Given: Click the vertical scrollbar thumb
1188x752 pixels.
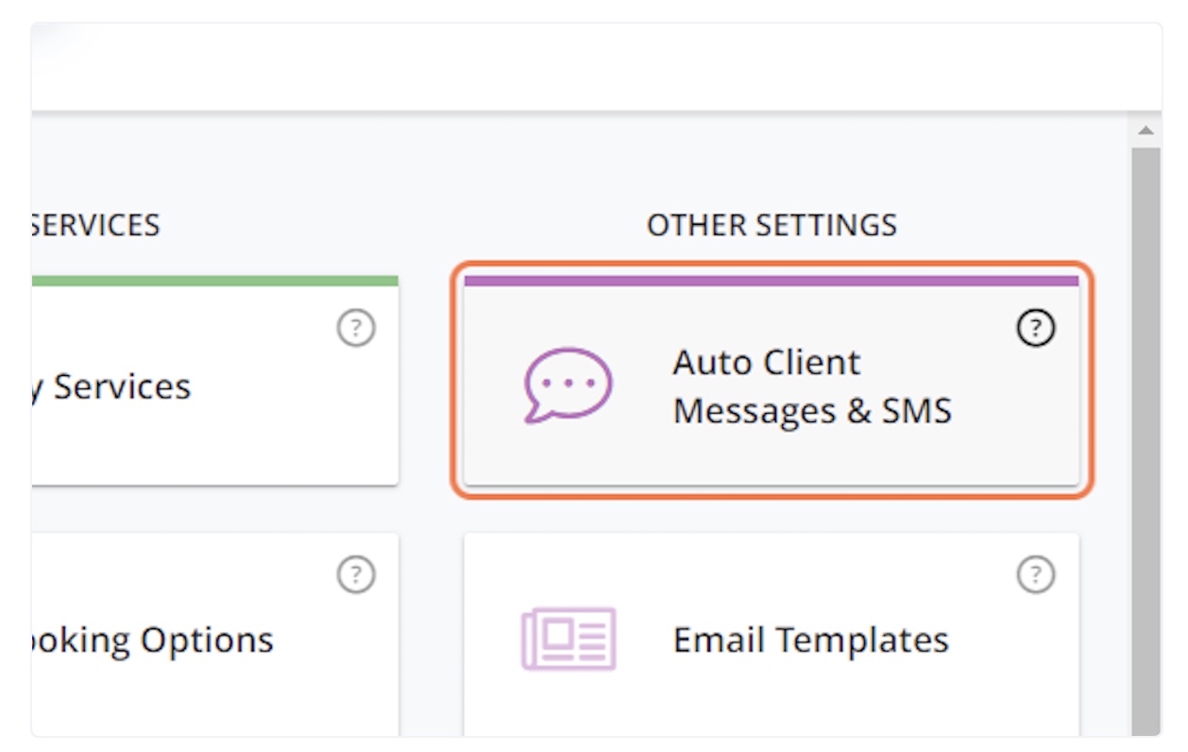Looking at the screenshot, I should pyautogui.click(x=1146, y=435).
